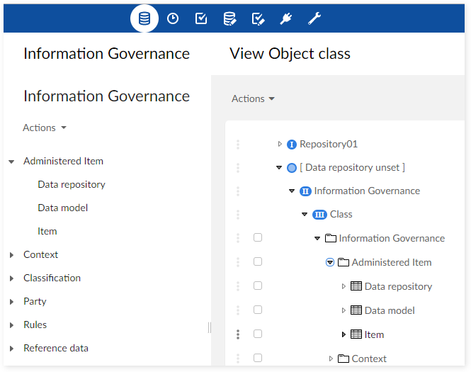Open the wrench settings icon
Image resolution: width=471 pixels, height=372 pixels.
coord(314,19)
